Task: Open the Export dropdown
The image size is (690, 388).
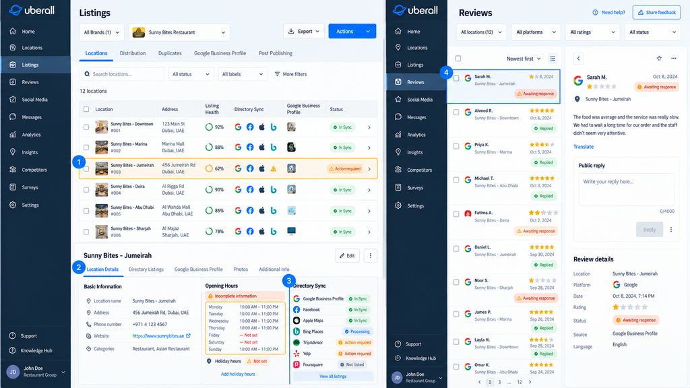Action: tap(304, 31)
